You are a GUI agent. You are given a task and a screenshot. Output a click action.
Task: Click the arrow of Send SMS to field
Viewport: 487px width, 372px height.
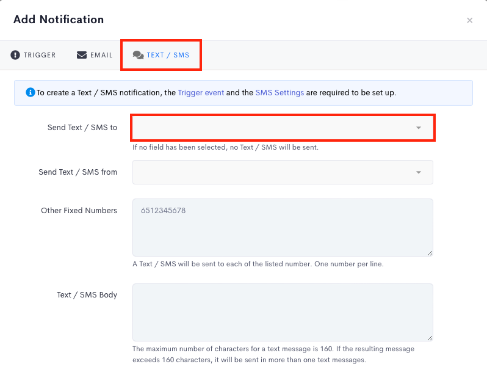419,128
